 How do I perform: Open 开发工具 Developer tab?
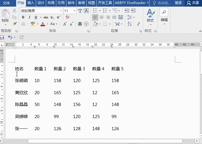pos(105,3)
